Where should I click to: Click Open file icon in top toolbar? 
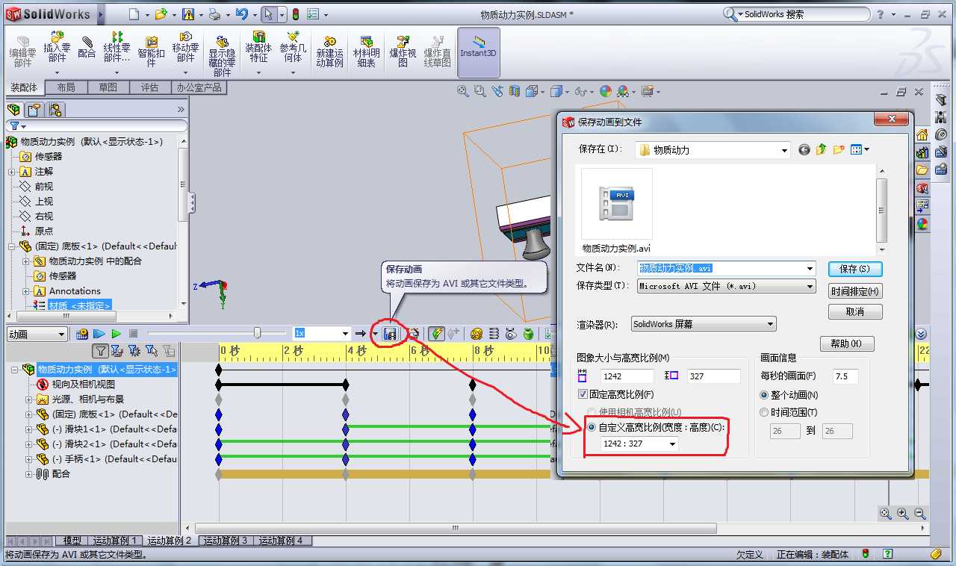(161, 14)
